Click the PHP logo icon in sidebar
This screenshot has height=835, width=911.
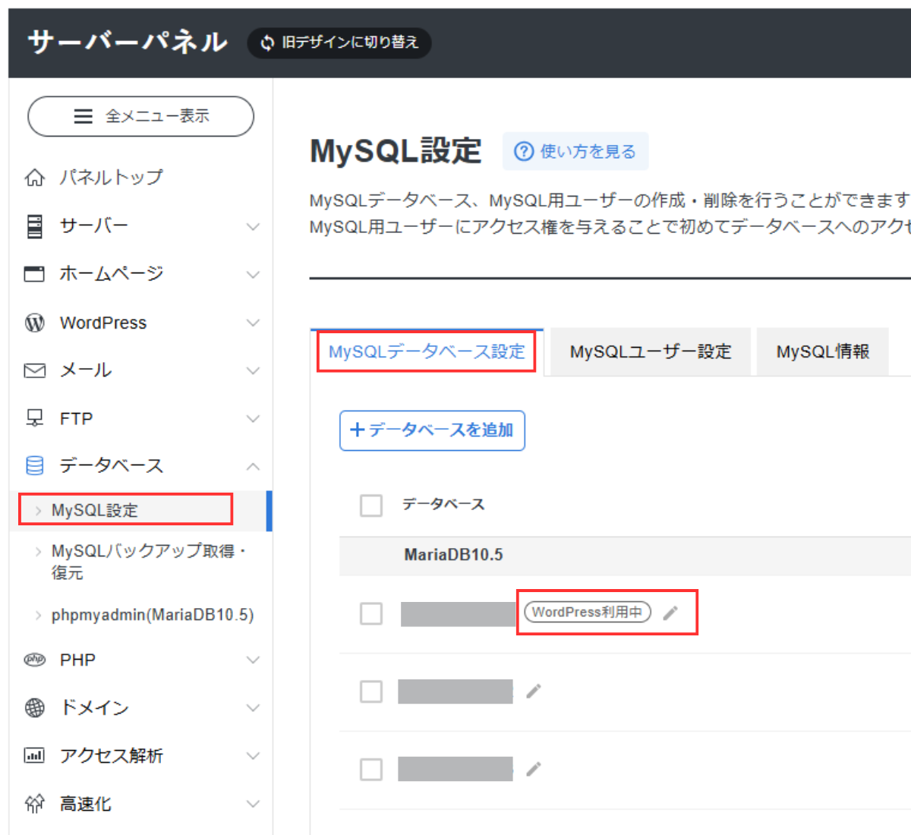(x=35, y=660)
